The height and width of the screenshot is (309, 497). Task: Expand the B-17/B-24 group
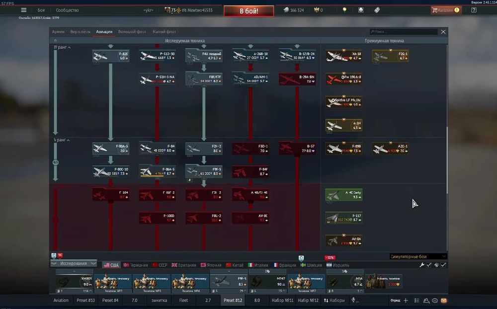pyautogui.click(x=297, y=56)
